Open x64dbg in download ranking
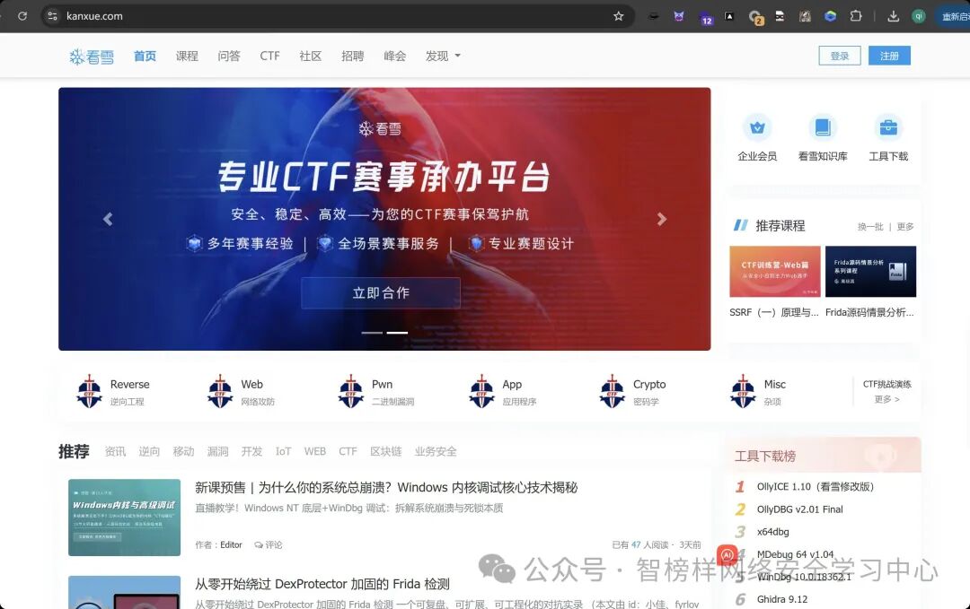 [772, 532]
